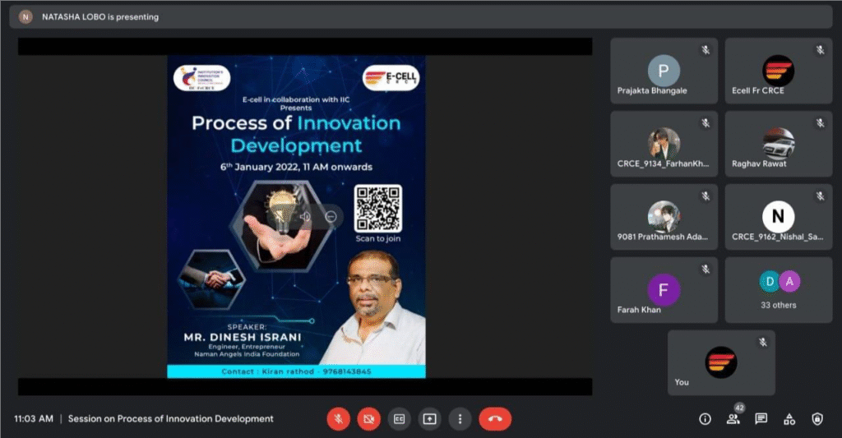
Task: Show the participants people panel
Action: [x=733, y=419]
